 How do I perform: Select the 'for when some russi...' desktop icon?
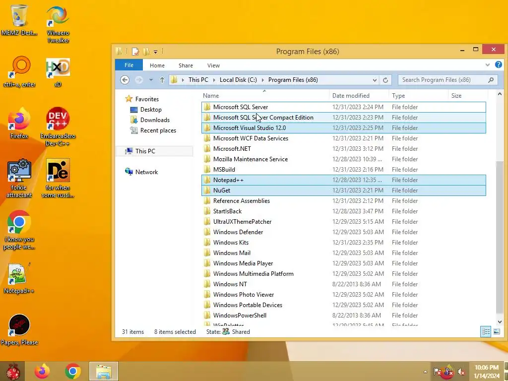point(58,178)
